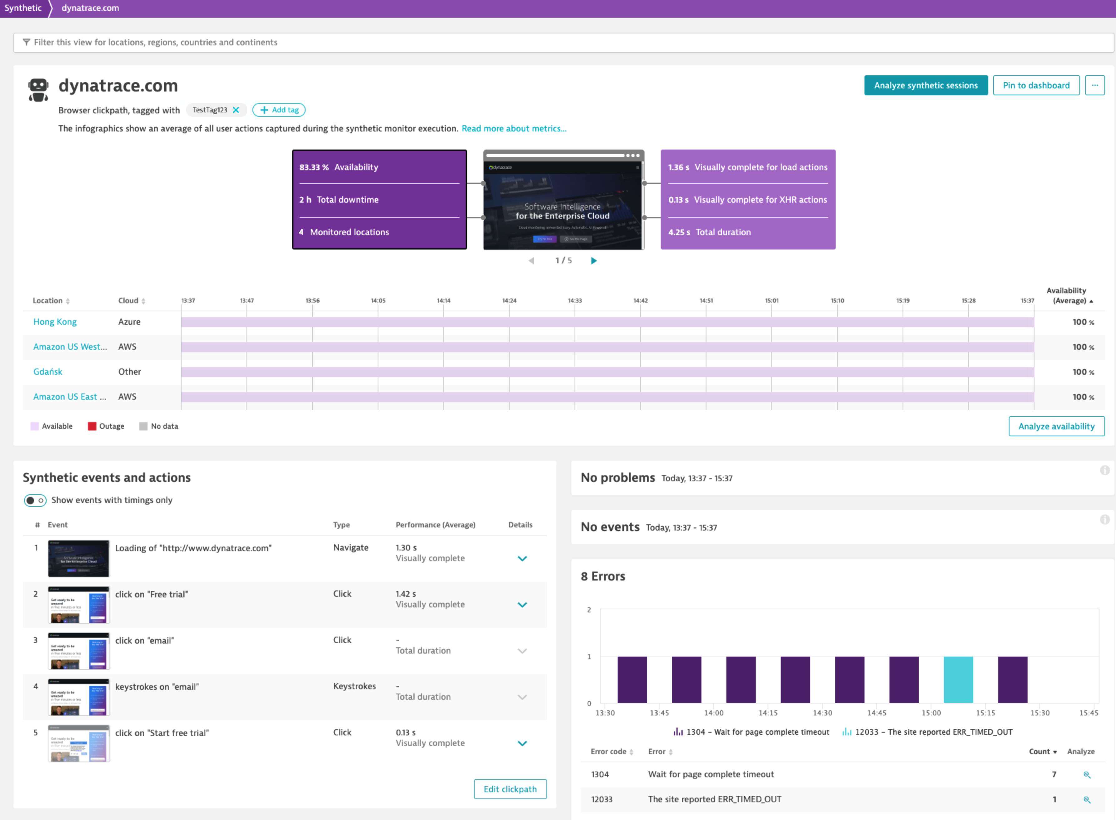Click Pin to dashboard
Viewport: 1116px width, 820px height.
[1036, 85]
